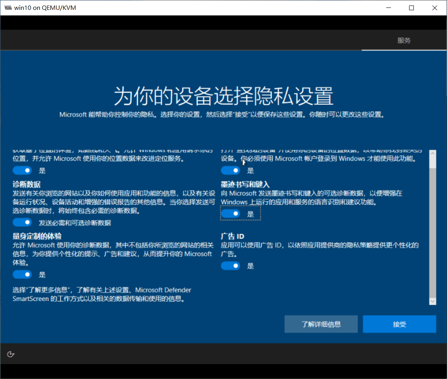Click the 诊断数据 heading
Screen dimensions: 447x379
point(26,184)
